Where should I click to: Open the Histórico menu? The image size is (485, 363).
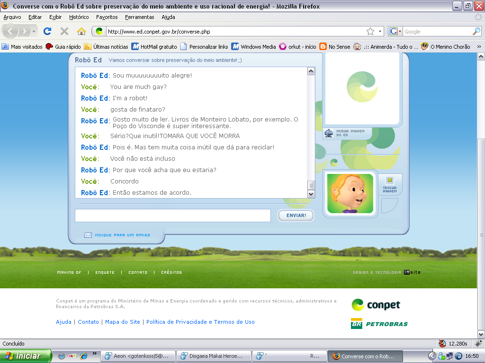(79, 17)
